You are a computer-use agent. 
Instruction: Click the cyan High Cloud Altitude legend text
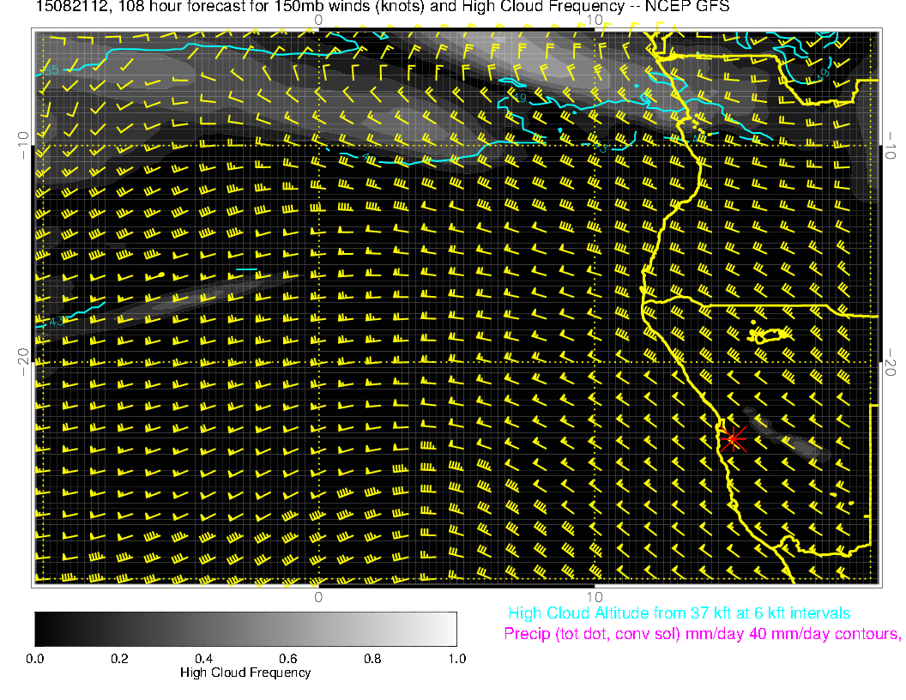tap(679, 613)
